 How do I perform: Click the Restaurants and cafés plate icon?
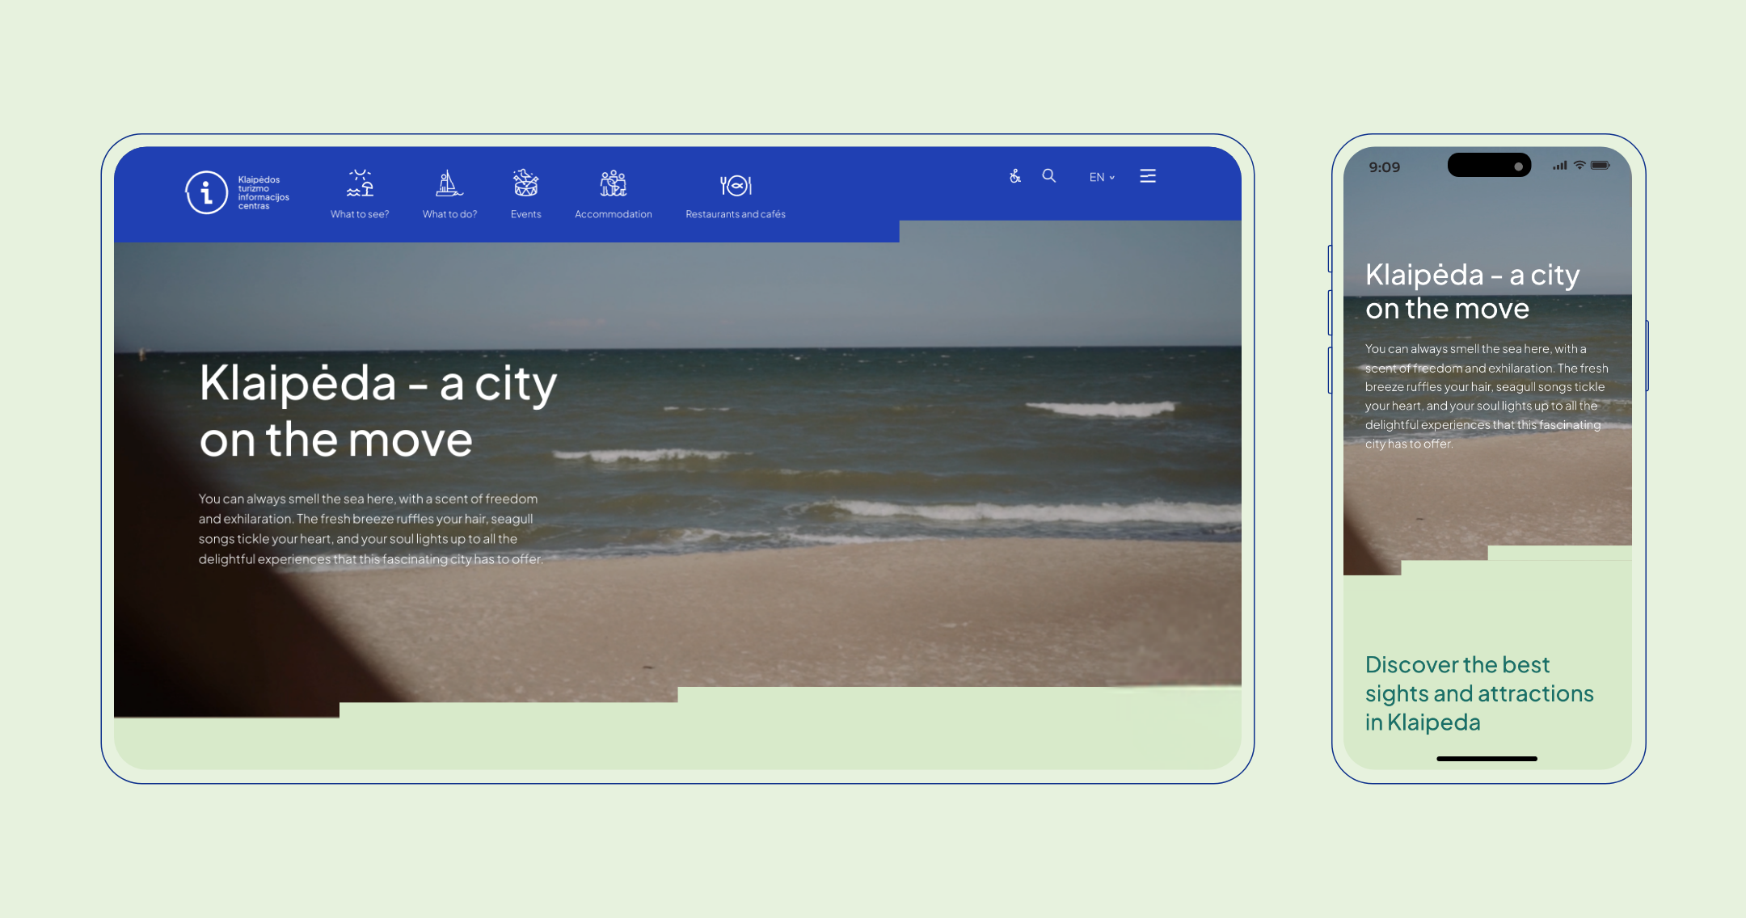(736, 186)
